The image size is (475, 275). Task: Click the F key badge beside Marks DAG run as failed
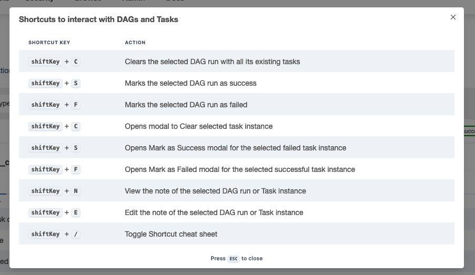76,105
